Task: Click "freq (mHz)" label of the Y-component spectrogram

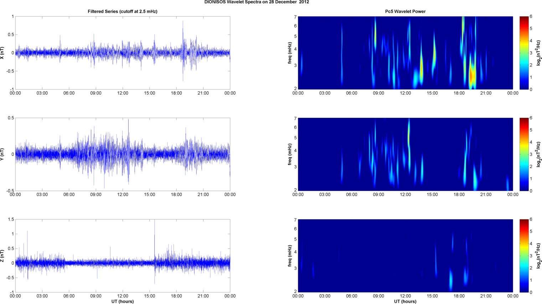Action: (x=290, y=154)
